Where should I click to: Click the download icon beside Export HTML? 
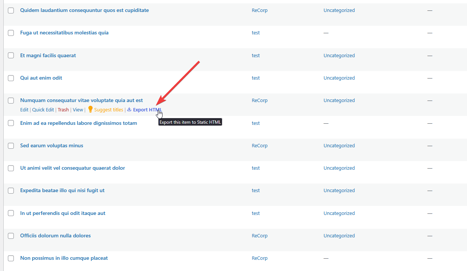pos(128,110)
